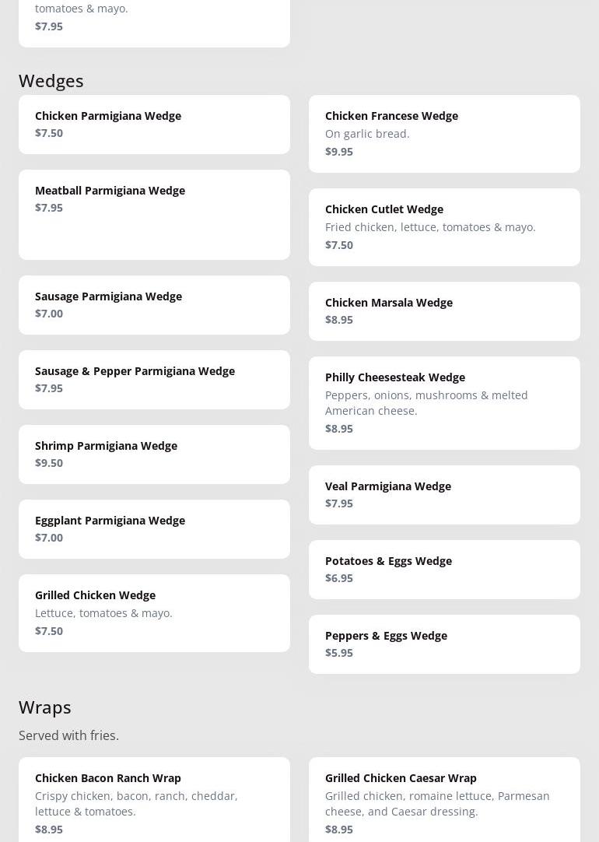This screenshot has height=842, width=599.
Task: Select the Philly Cheesesteak Wedge
Action: point(444,402)
